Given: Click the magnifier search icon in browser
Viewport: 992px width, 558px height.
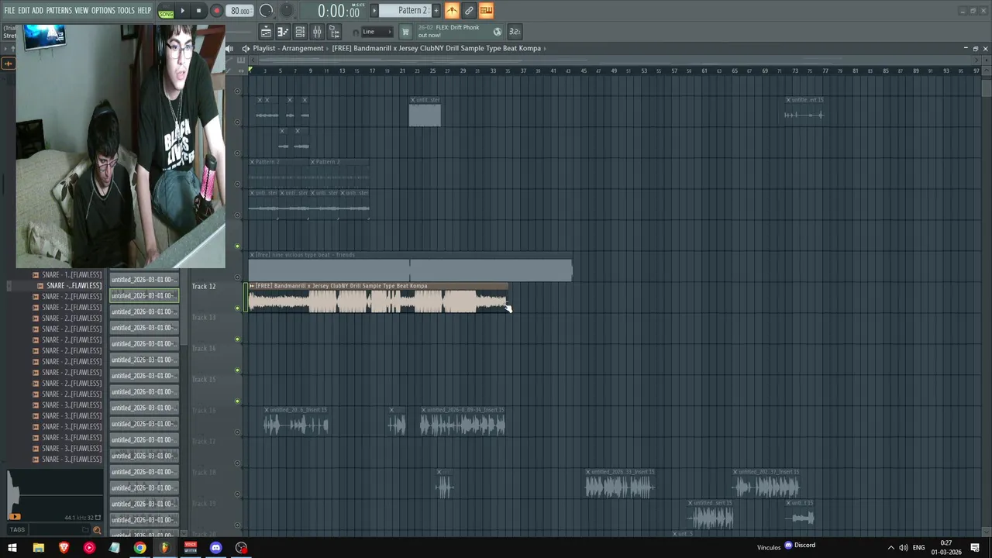Looking at the screenshot, I should pyautogui.click(x=97, y=530).
